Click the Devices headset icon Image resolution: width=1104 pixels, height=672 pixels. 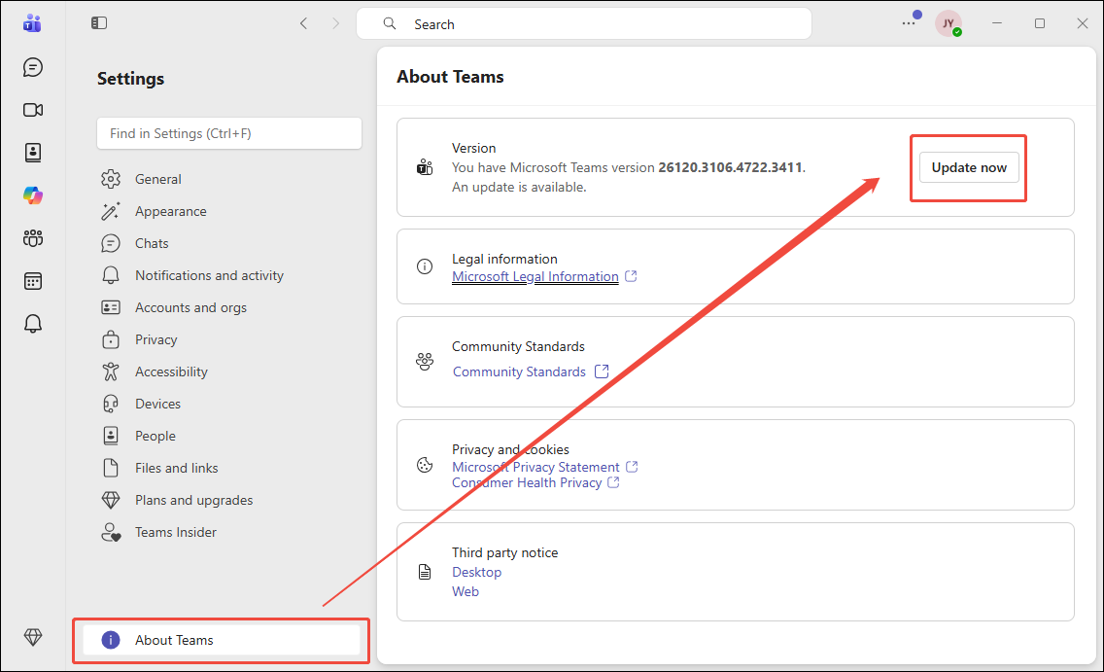point(111,404)
